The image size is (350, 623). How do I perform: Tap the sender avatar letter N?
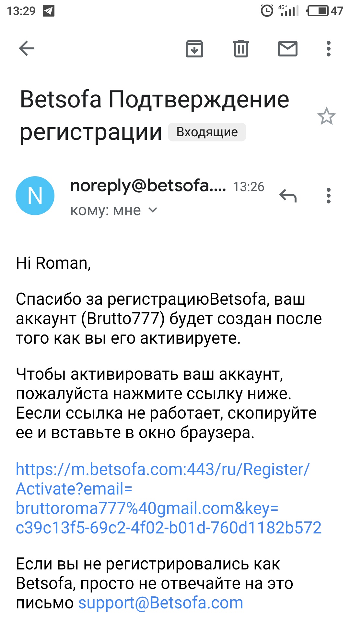click(x=35, y=196)
